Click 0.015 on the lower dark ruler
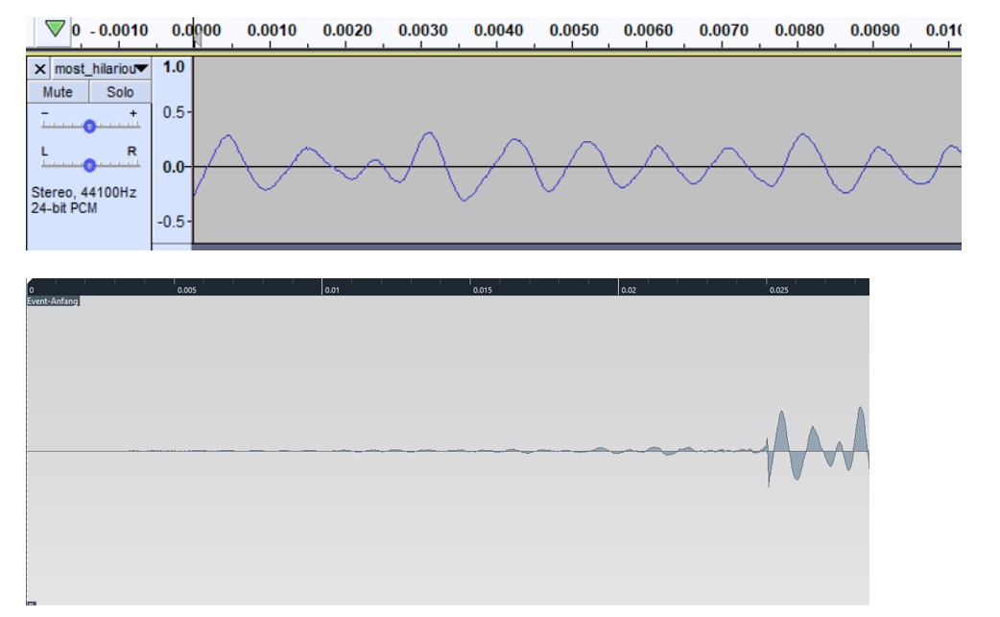 483,290
